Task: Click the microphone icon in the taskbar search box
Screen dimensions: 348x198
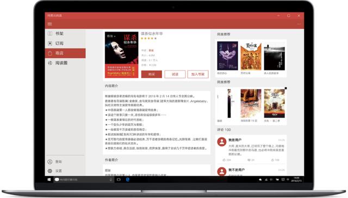Action: pos(111,180)
